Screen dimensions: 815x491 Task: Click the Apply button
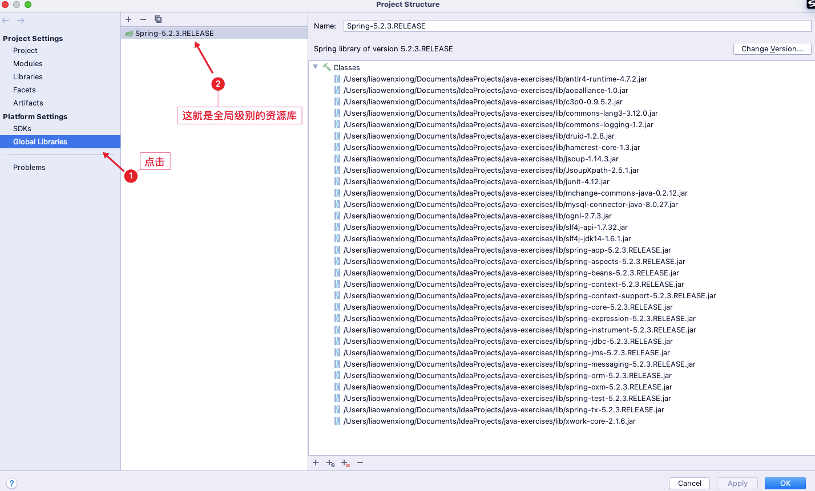(x=737, y=483)
